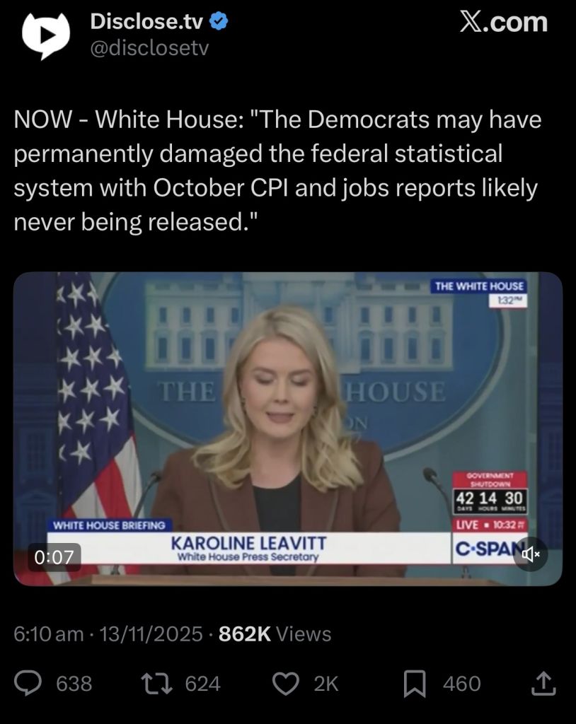View the 624 reposts count
The height and width of the screenshot is (724, 576).
click(x=203, y=684)
